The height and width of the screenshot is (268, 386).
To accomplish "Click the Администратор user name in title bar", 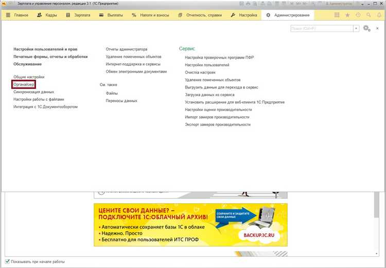I will point(339,4).
